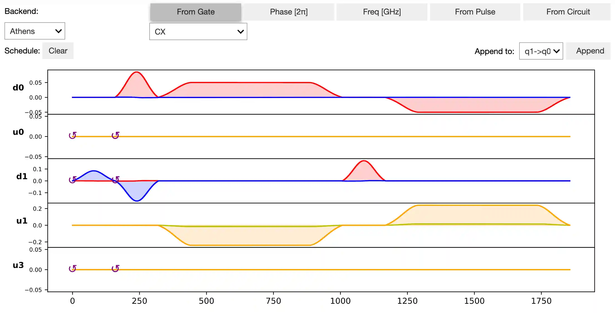Click the second phase-shift marker on u0 channel
Screen dimensions: 615x313
pos(115,135)
